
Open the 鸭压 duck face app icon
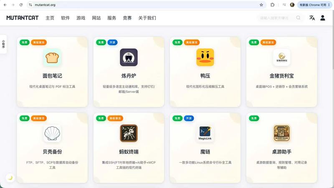[x=205, y=58]
